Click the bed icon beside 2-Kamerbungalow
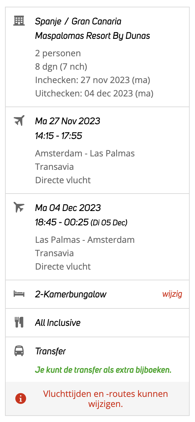The width and height of the screenshot is (195, 422). pyautogui.click(x=19, y=294)
